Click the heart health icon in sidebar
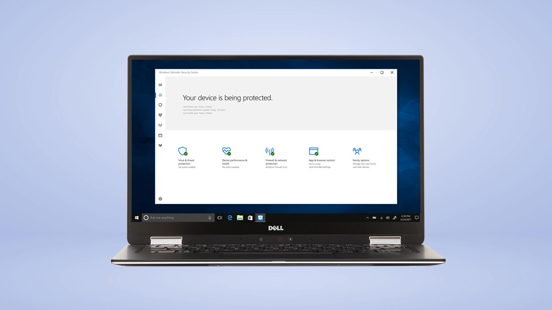This screenshot has height=310, width=552. coord(160,115)
